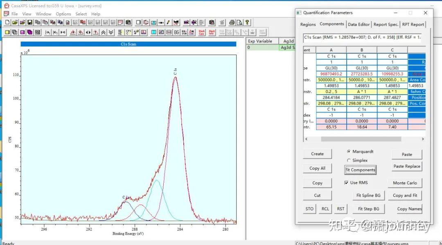This screenshot has height=245, width=442.
Task: Click the printer icon in top toolbar
Action: (232, 22)
